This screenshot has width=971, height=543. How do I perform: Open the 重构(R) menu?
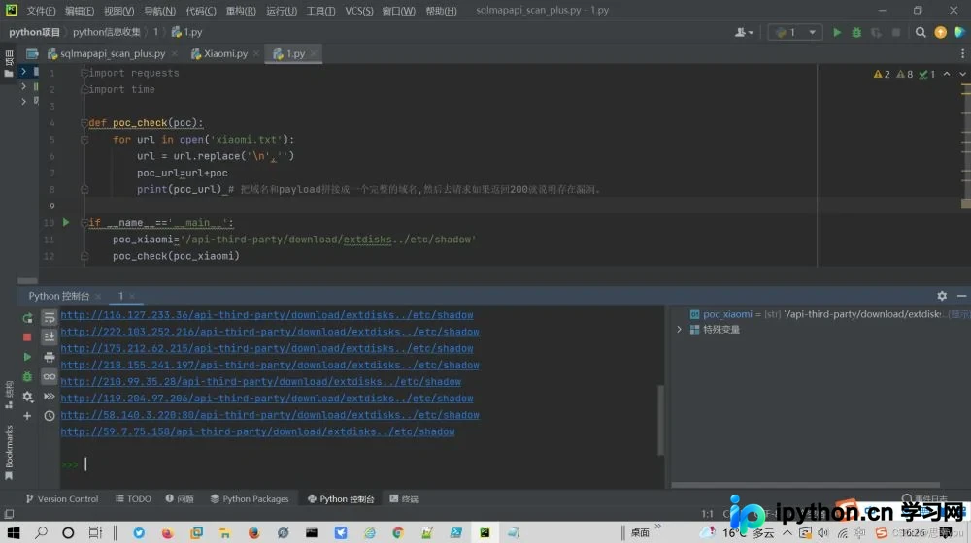point(241,11)
